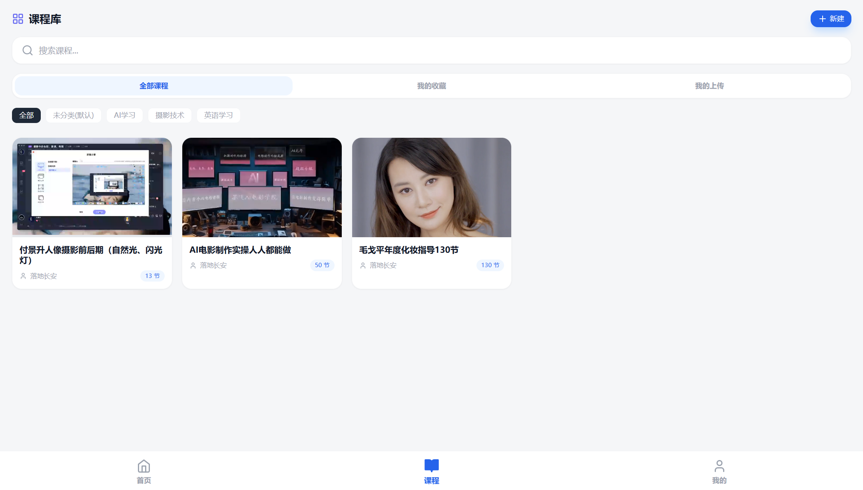Select the 全部课程 tab
Image resolution: width=863 pixels, height=490 pixels.
[x=154, y=85]
